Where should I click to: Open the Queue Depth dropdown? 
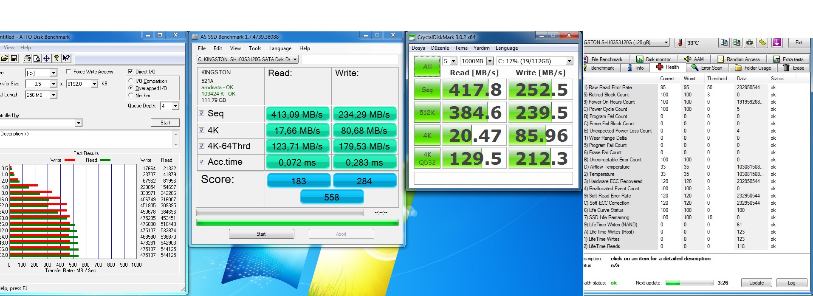pos(175,106)
